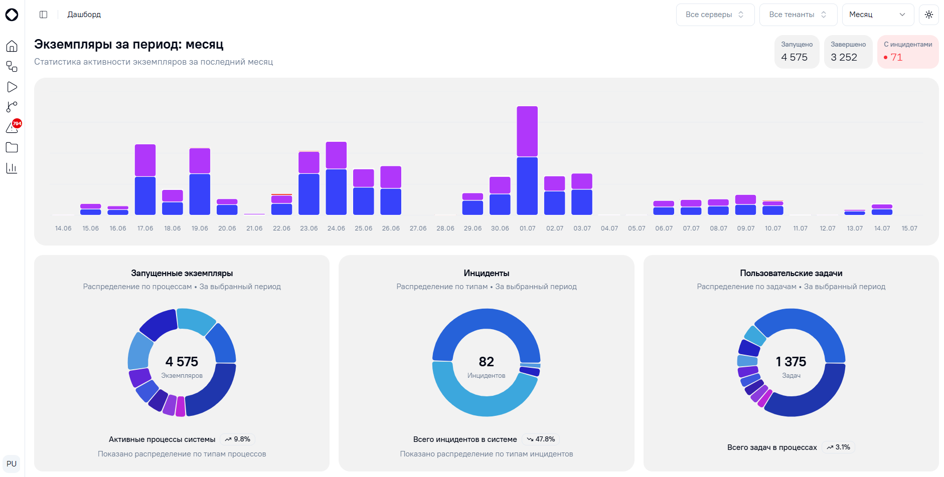Click the tallest bar for 01.07
The height and width of the screenshot is (477, 944).
click(527, 160)
